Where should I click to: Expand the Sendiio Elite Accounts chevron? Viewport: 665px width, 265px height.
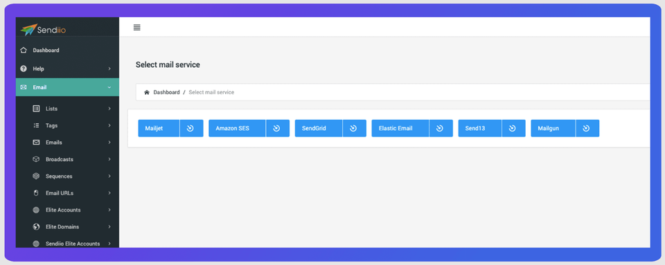pos(109,244)
